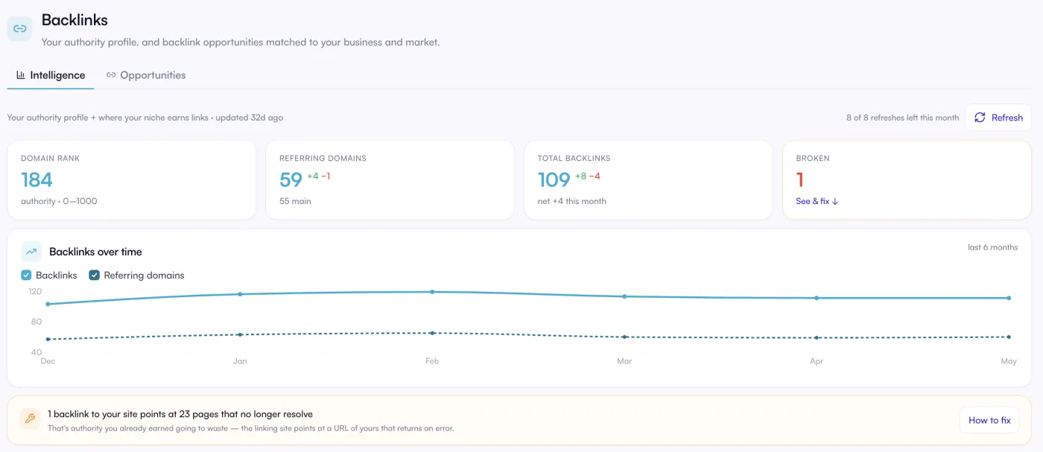Switch to the Opportunities tab
The image size is (1043, 452).
pos(146,75)
